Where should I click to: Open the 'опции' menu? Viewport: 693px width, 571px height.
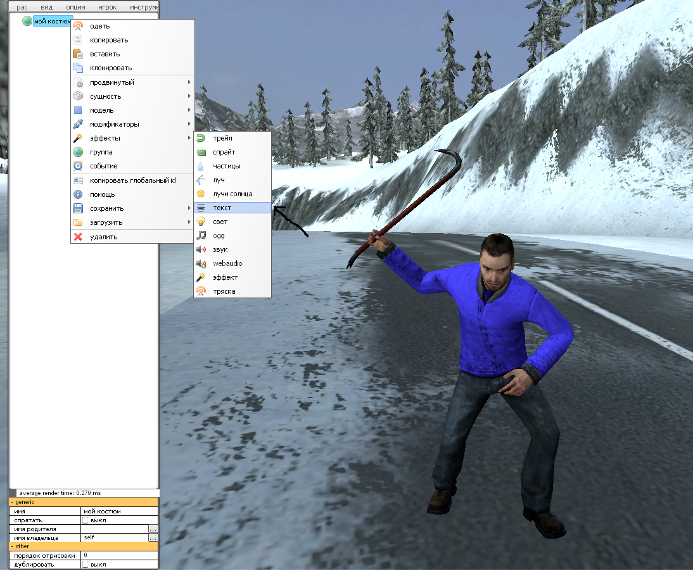point(75,7)
